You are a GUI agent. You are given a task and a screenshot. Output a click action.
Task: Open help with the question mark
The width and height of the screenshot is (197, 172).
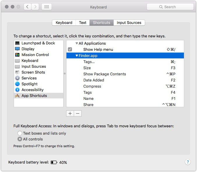tap(188, 162)
